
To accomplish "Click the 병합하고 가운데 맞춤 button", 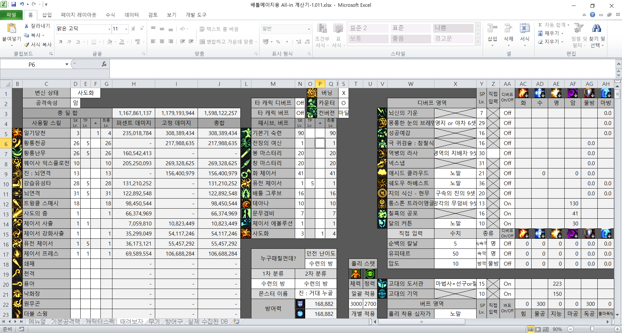I will (x=226, y=42).
